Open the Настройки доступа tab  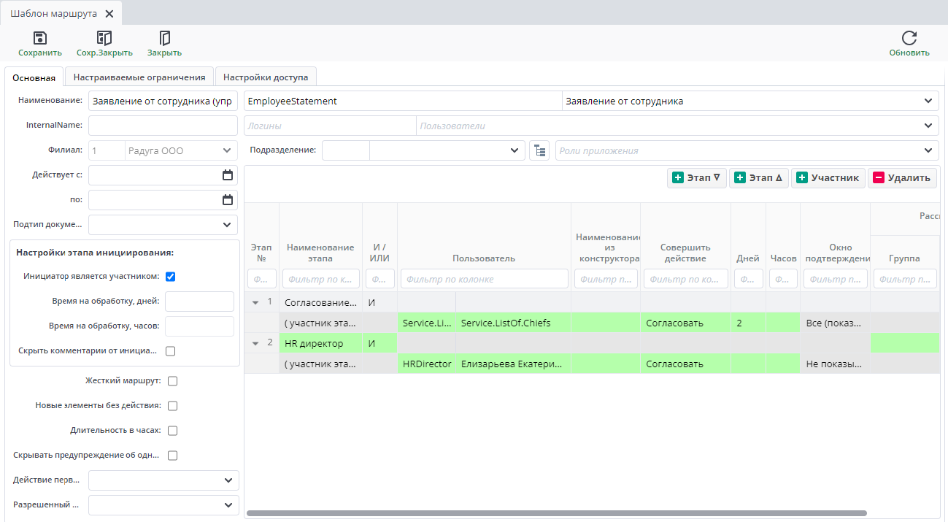[x=266, y=77]
